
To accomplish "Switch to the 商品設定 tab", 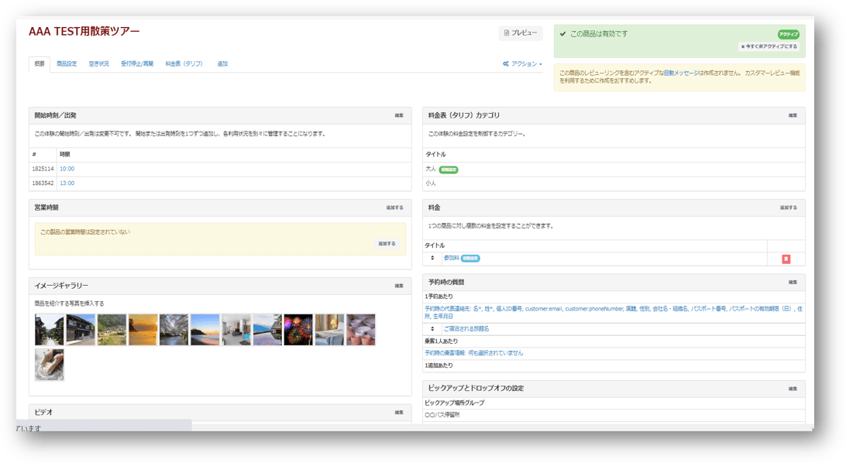I will point(67,63).
